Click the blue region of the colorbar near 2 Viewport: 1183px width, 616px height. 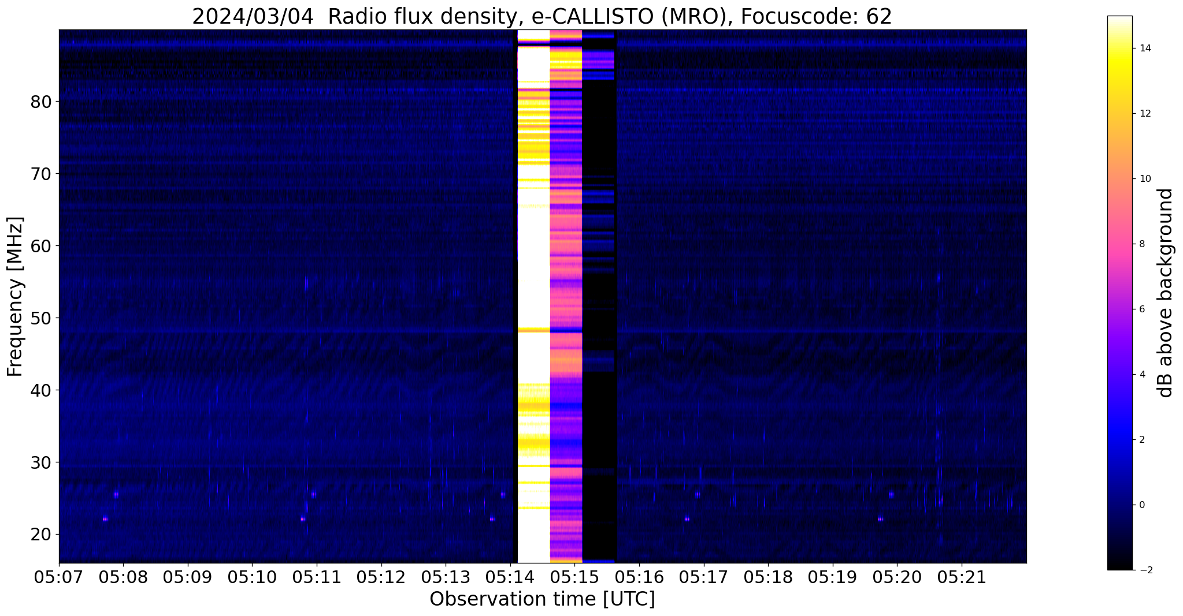pyautogui.click(x=1119, y=440)
